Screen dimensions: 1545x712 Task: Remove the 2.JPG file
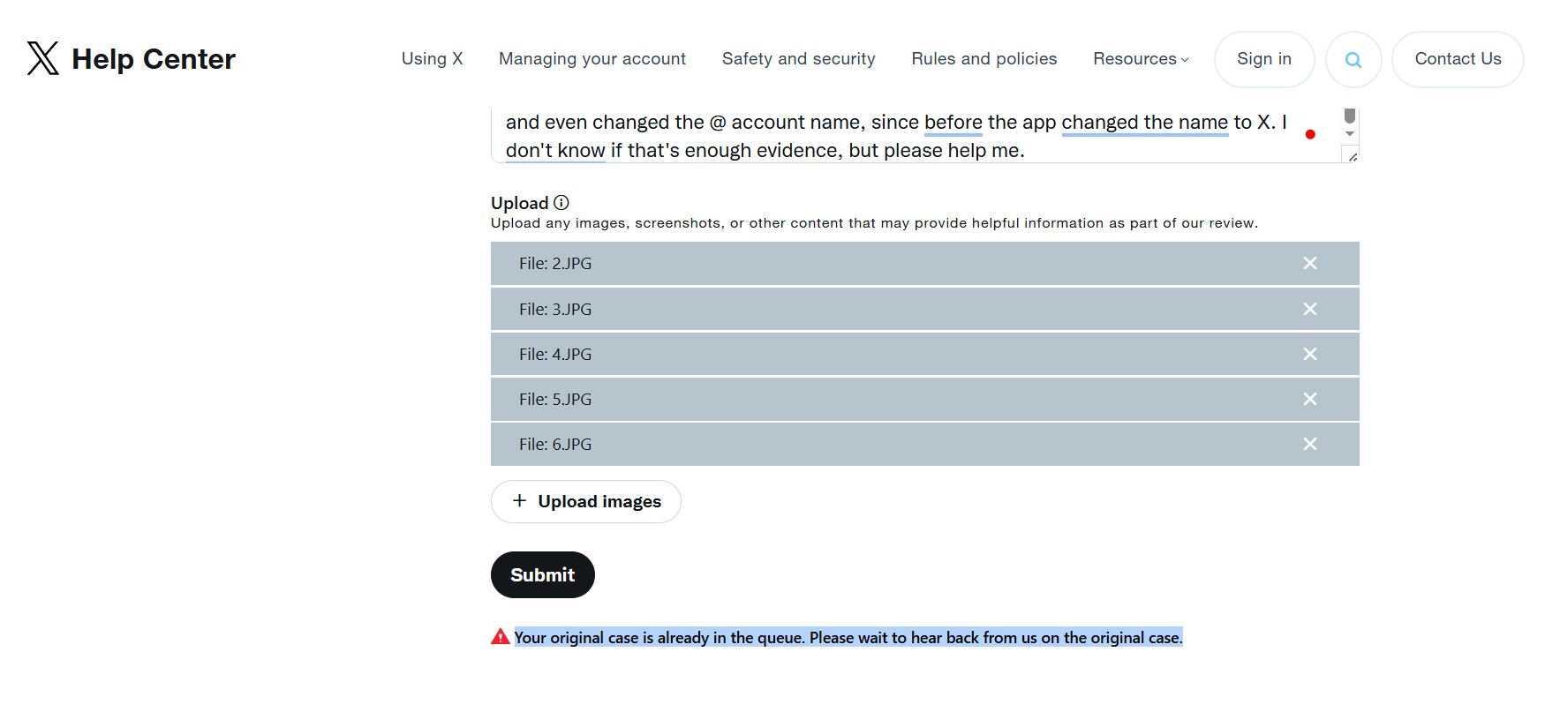click(x=1309, y=263)
